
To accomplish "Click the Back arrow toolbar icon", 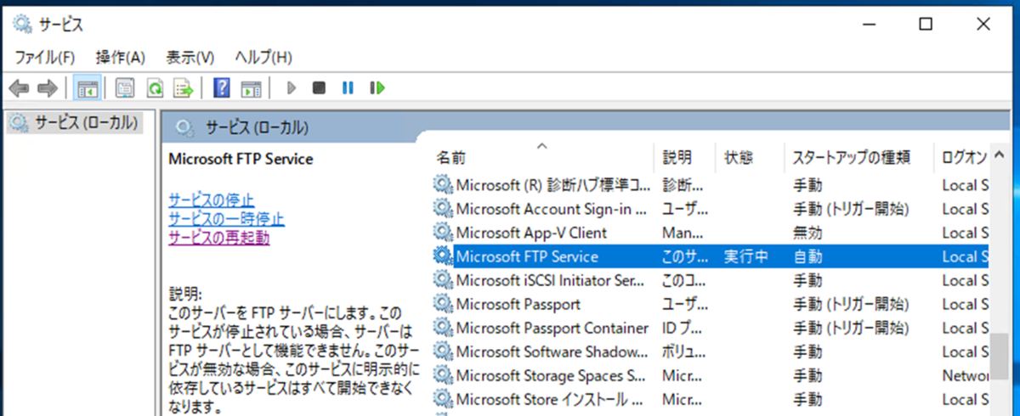I will click(x=19, y=87).
